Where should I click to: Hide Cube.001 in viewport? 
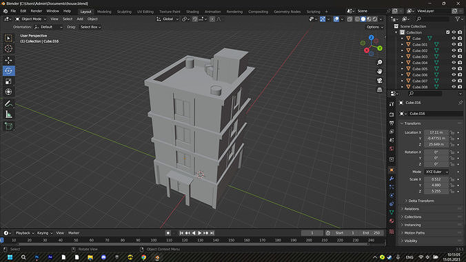coord(454,44)
